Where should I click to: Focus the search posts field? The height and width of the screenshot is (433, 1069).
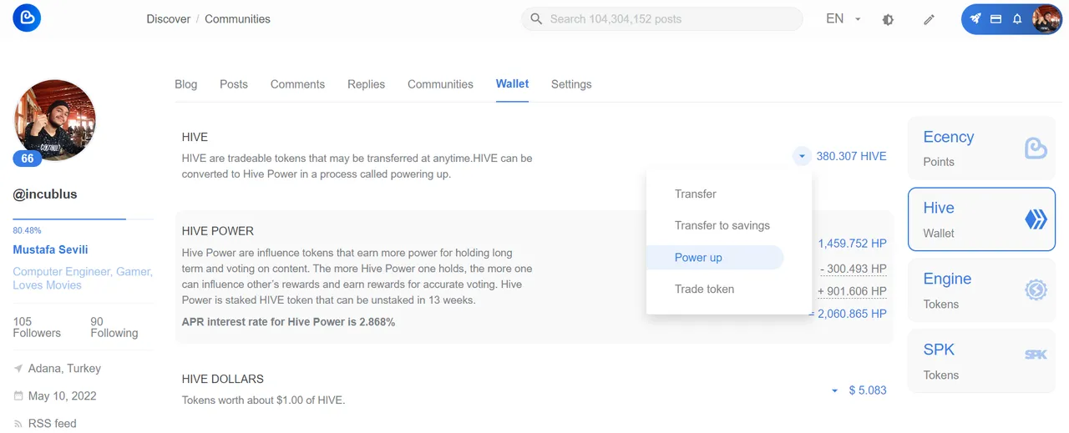pyautogui.click(x=668, y=19)
